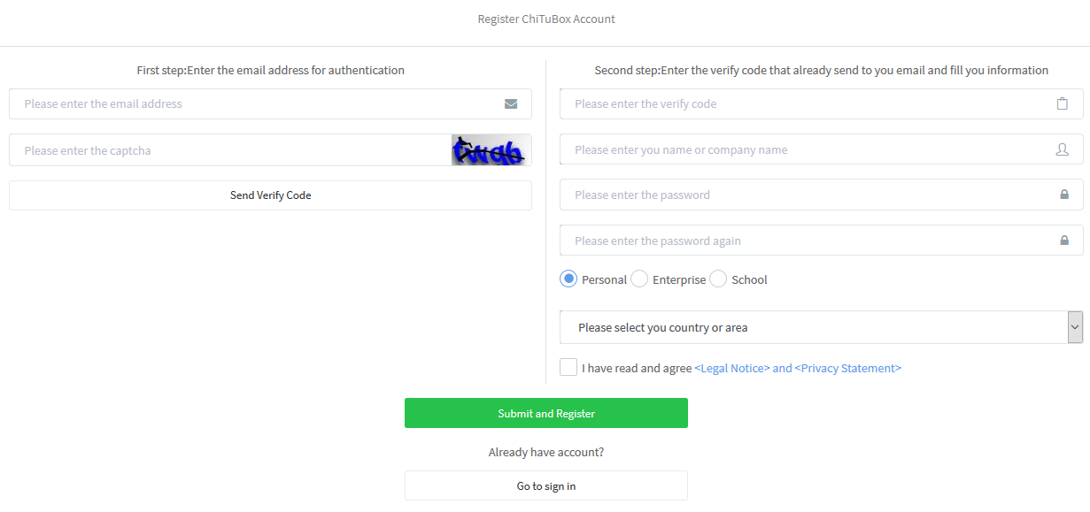The image size is (1090, 512).
Task: Focus the name or company name field
Action: (x=806, y=149)
